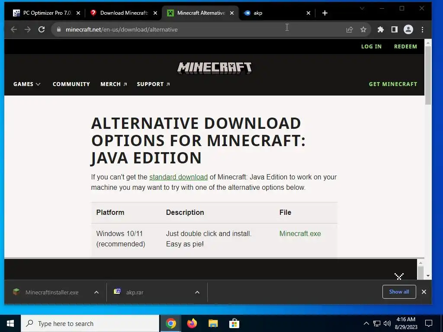Switch to the Download Minecraft tab
The height and width of the screenshot is (332, 443).
pos(123,13)
